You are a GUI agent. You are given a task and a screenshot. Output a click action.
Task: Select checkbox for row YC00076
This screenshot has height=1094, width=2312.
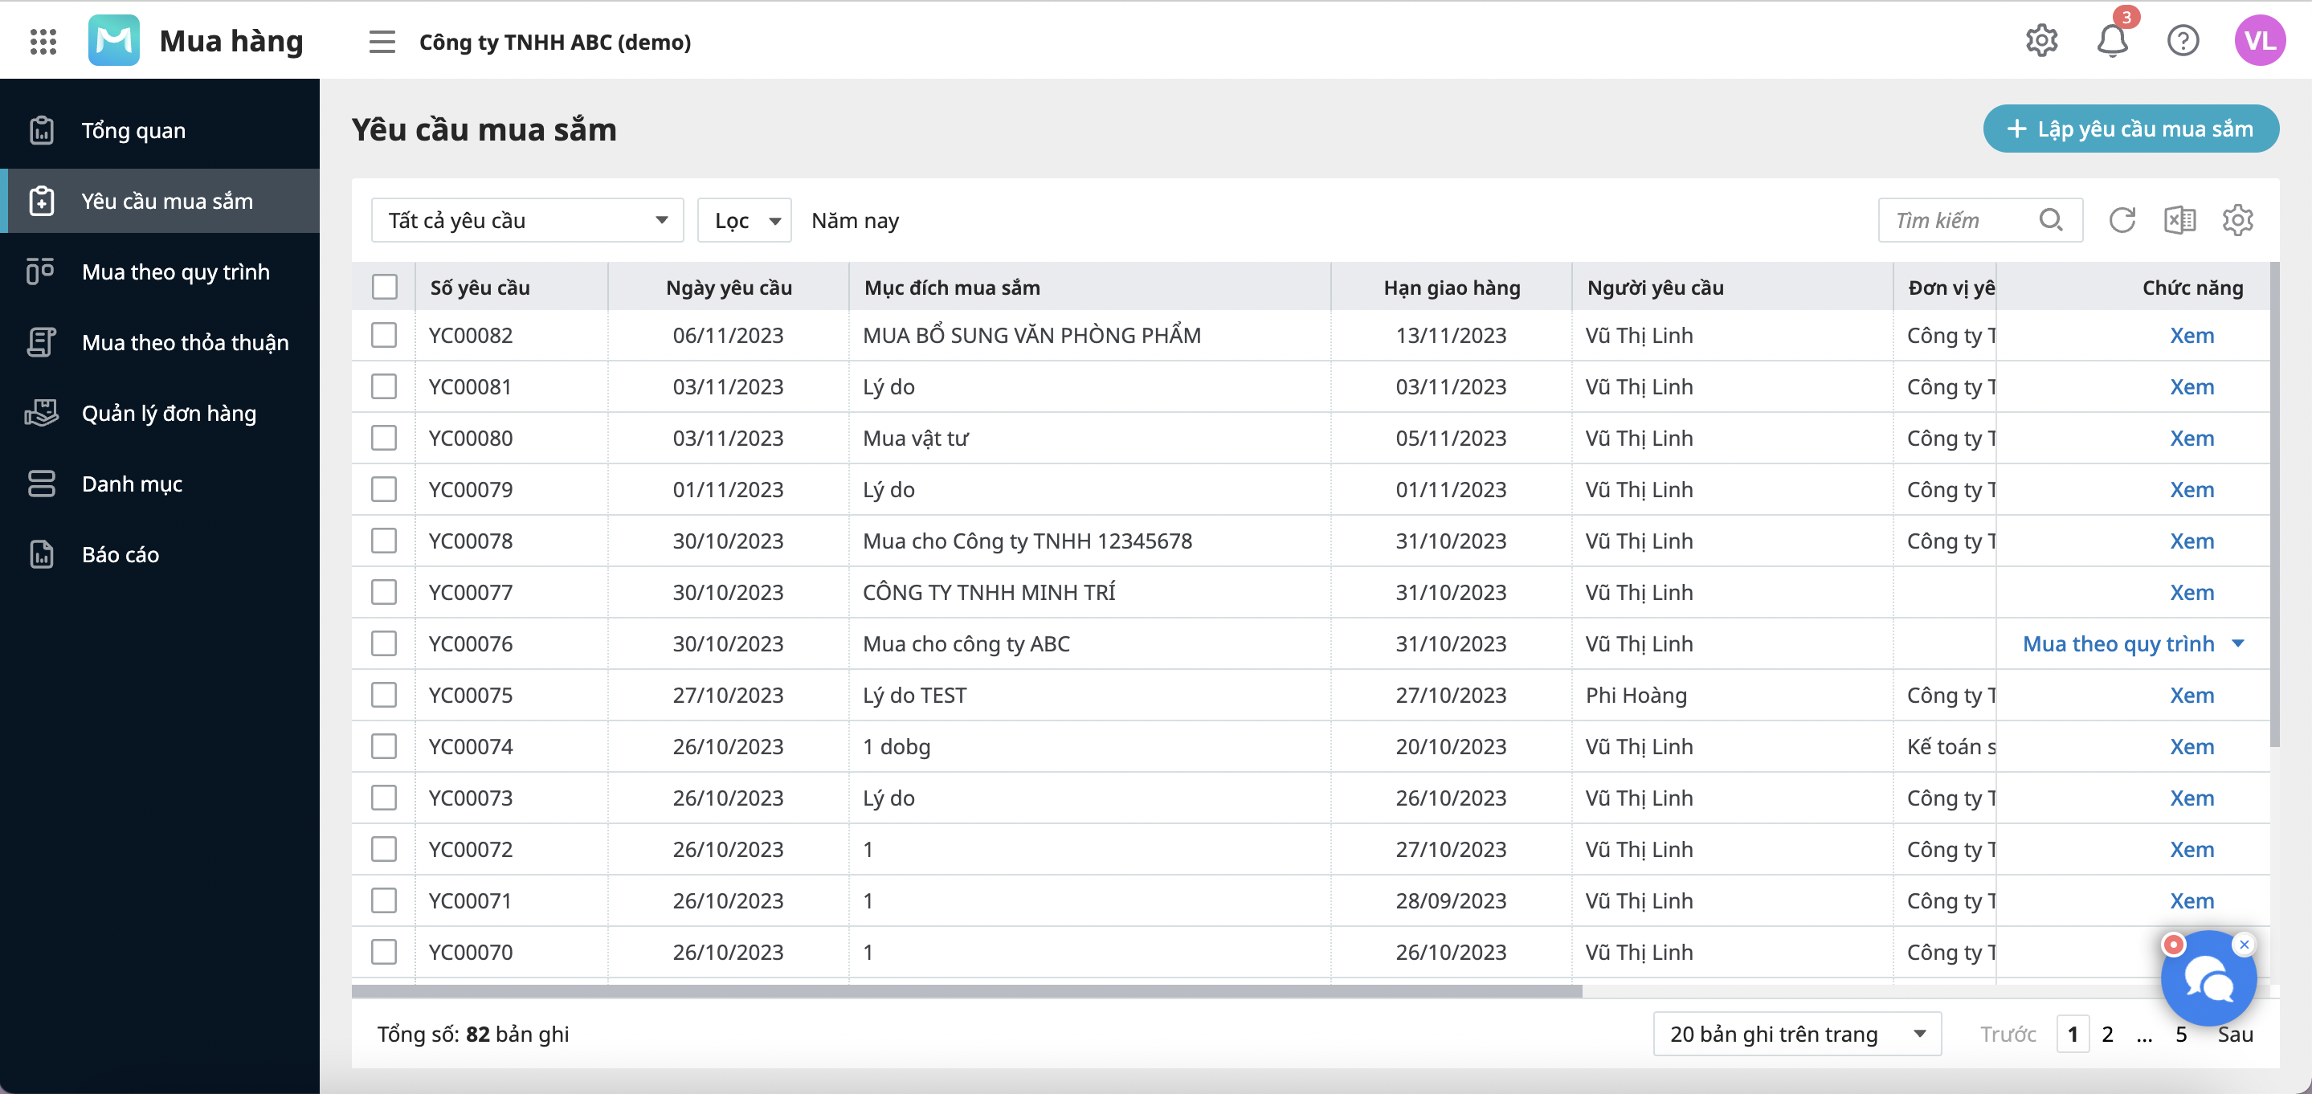tap(384, 643)
